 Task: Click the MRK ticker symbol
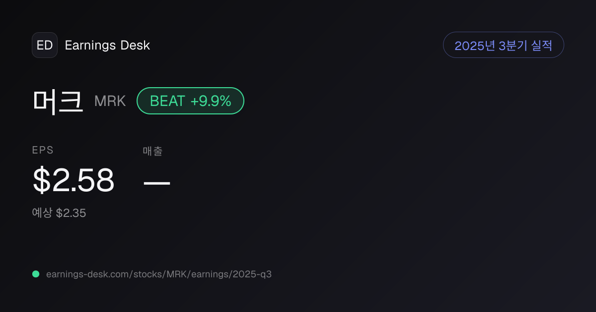point(110,101)
